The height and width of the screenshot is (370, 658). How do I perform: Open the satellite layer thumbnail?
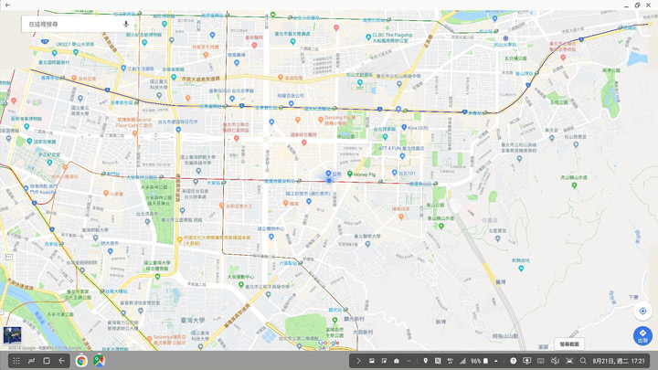point(12,335)
